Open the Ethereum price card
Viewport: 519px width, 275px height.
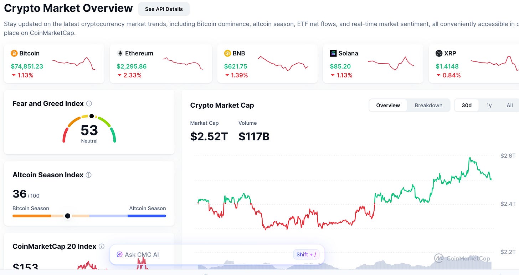pyautogui.click(x=160, y=64)
